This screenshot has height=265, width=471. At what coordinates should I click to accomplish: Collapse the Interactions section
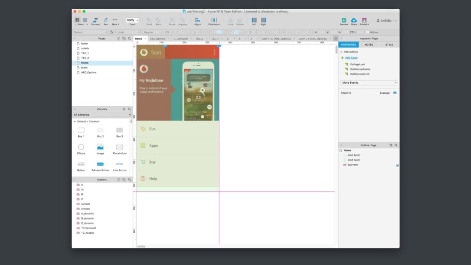tap(342, 52)
